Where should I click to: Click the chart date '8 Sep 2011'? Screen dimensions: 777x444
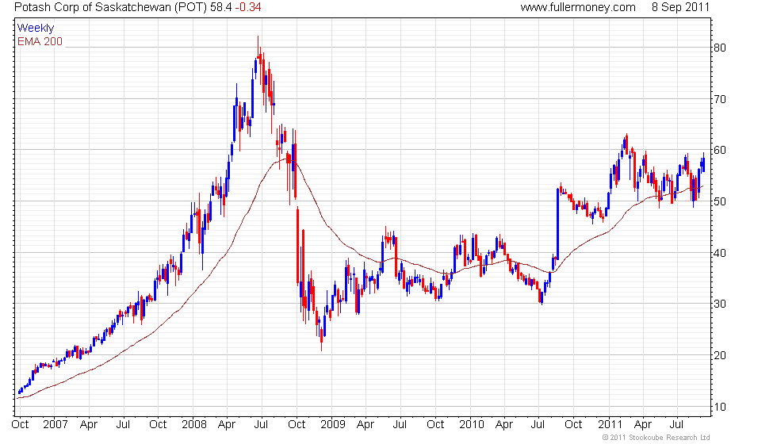(680, 7)
